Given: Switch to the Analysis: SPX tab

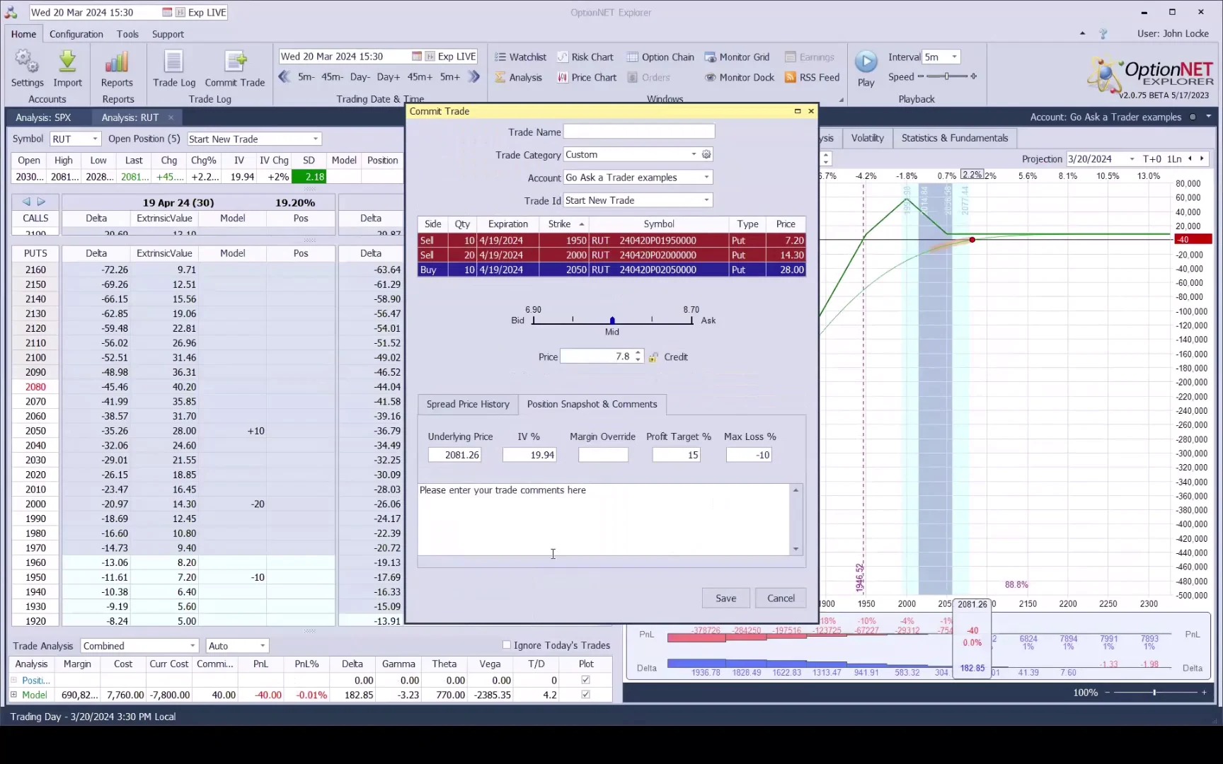Looking at the screenshot, I should 43,117.
